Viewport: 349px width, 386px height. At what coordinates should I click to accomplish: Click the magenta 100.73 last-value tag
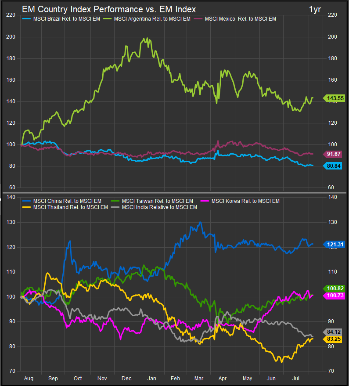[x=334, y=296]
